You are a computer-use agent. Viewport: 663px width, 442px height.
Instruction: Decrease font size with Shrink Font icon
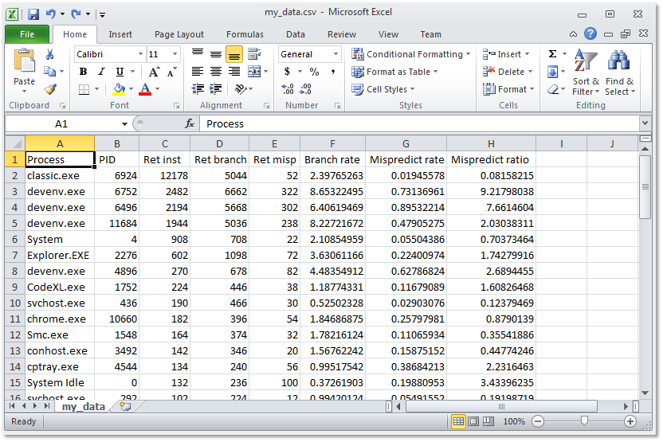[171, 72]
